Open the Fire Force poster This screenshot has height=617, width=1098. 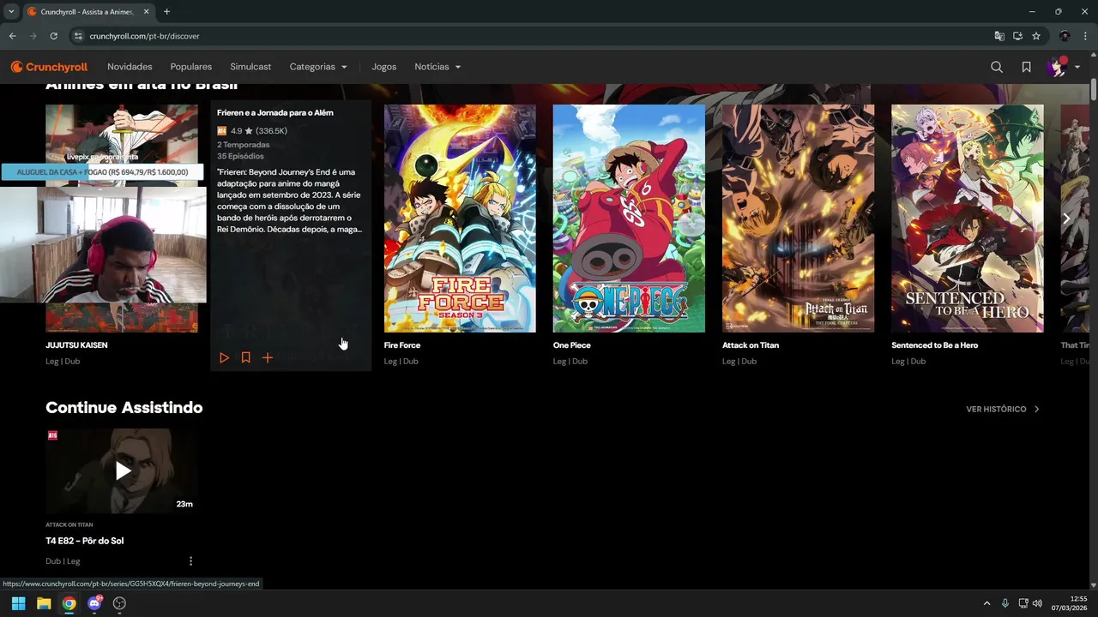click(x=460, y=219)
